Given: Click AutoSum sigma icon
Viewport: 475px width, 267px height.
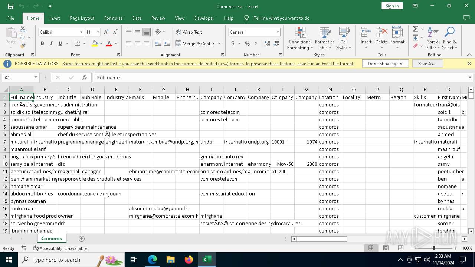Looking at the screenshot, I should (x=415, y=29).
